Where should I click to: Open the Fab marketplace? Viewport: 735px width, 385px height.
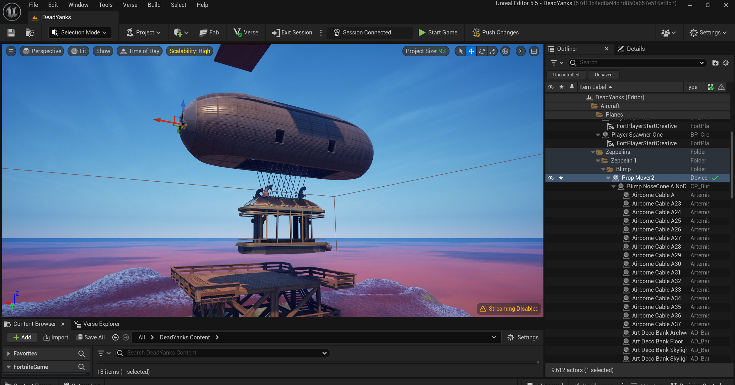[209, 33]
